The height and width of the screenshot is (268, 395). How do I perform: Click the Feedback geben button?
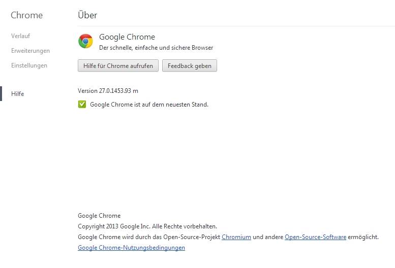pyautogui.click(x=190, y=65)
